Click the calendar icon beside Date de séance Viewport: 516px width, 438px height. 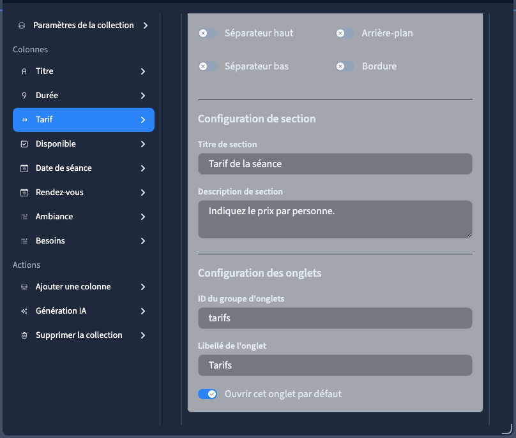click(24, 168)
